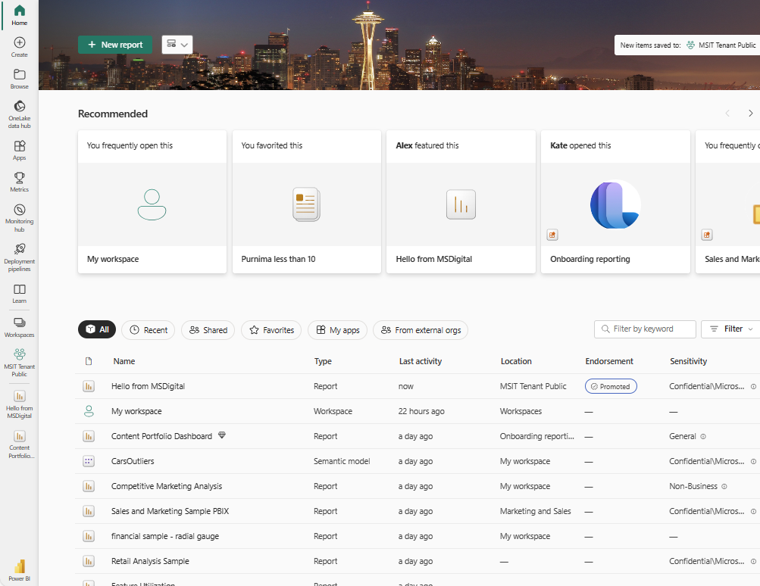Click info icon next to Non-Business sensitivity
Screen dimensions: 760x586
(x=724, y=486)
